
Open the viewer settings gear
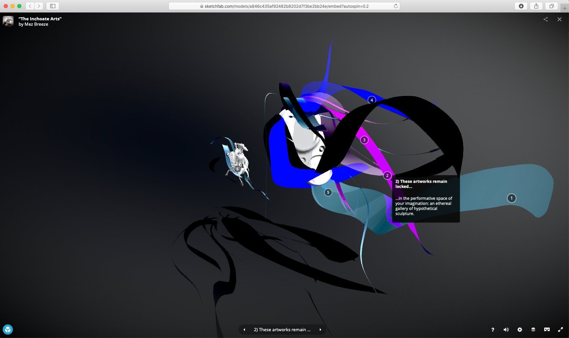[519, 330]
